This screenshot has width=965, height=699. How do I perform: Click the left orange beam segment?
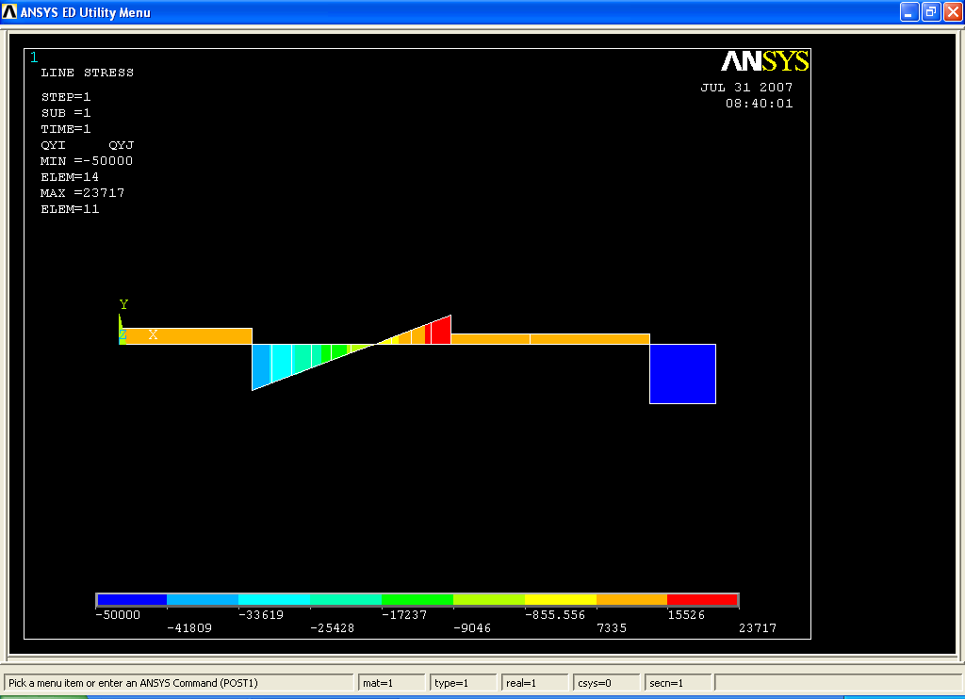[x=188, y=336]
